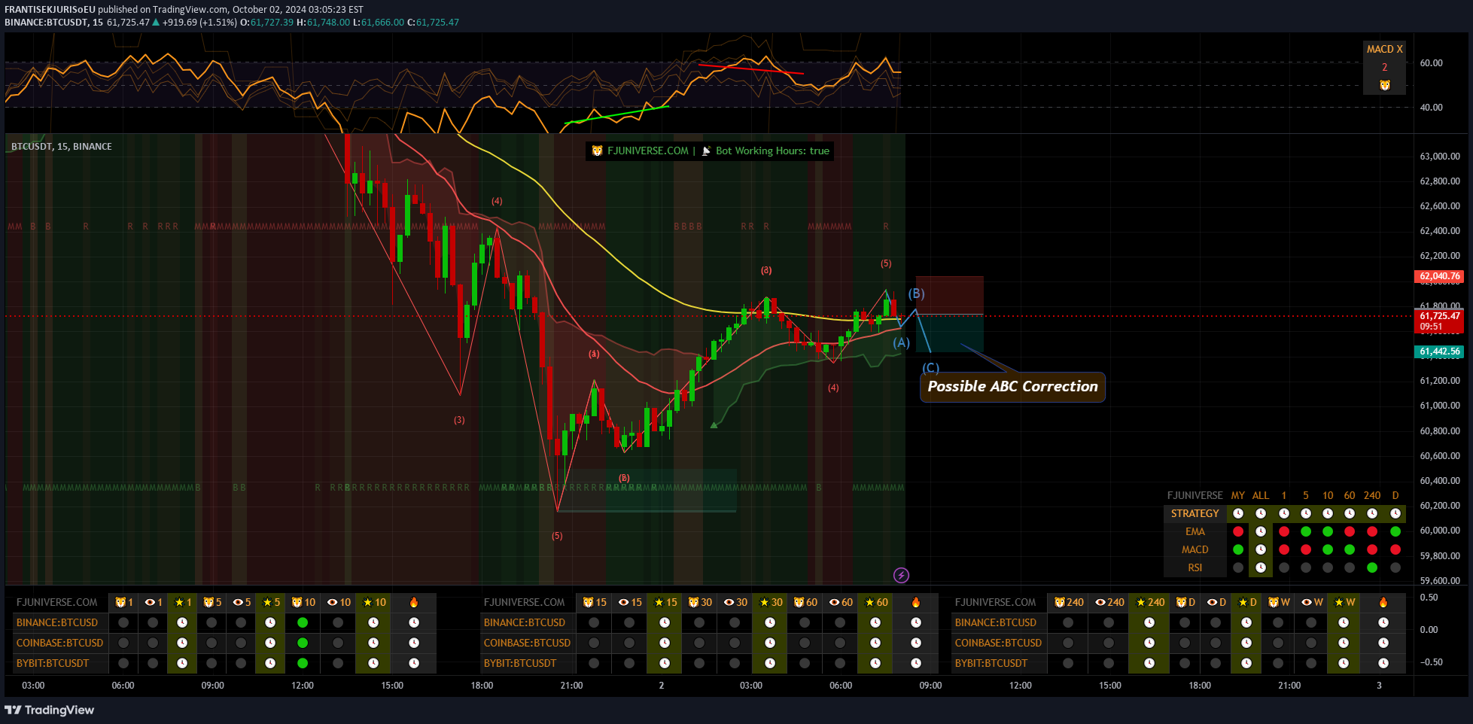
Task: Click BYBIT:BTCUSDT row label in the 1/5/10 table
Action: click(x=53, y=663)
